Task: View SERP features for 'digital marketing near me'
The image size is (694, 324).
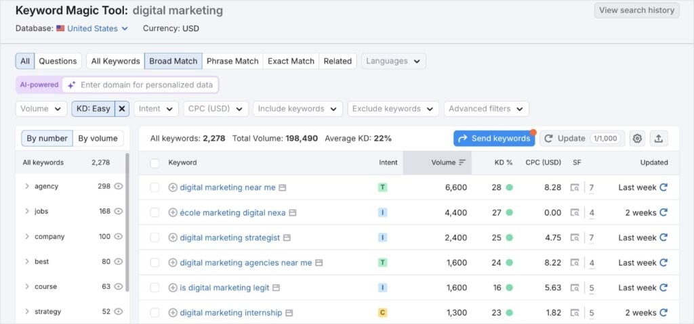Action: pyautogui.click(x=575, y=188)
